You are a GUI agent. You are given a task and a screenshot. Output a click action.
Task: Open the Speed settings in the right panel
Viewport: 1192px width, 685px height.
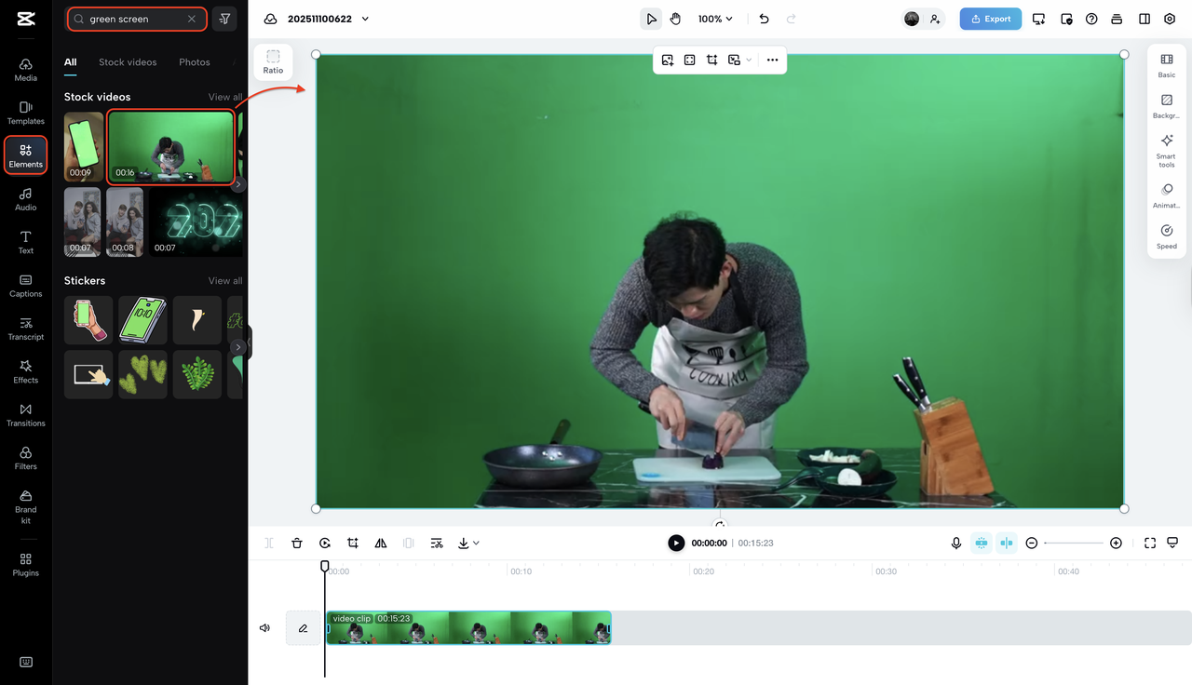click(x=1166, y=235)
